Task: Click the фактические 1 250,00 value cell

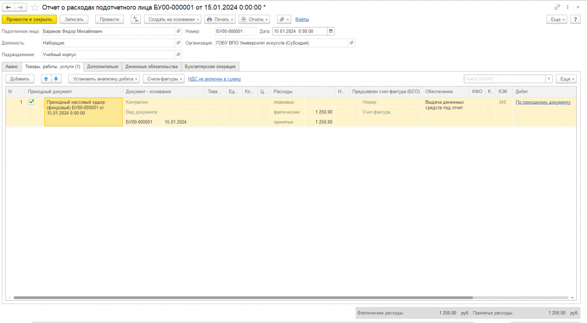Action: point(320,112)
